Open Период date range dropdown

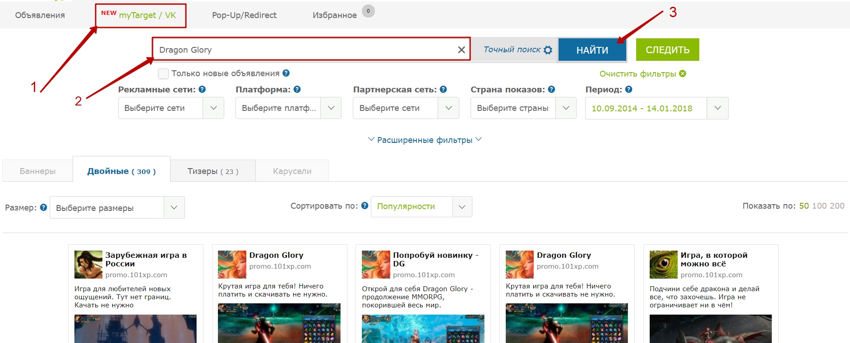pos(656,108)
